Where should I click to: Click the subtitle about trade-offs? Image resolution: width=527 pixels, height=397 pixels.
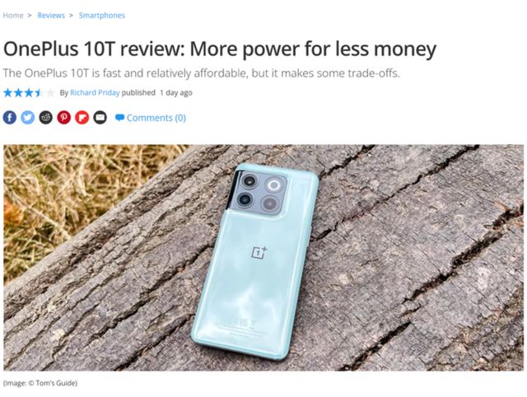point(202,73)
